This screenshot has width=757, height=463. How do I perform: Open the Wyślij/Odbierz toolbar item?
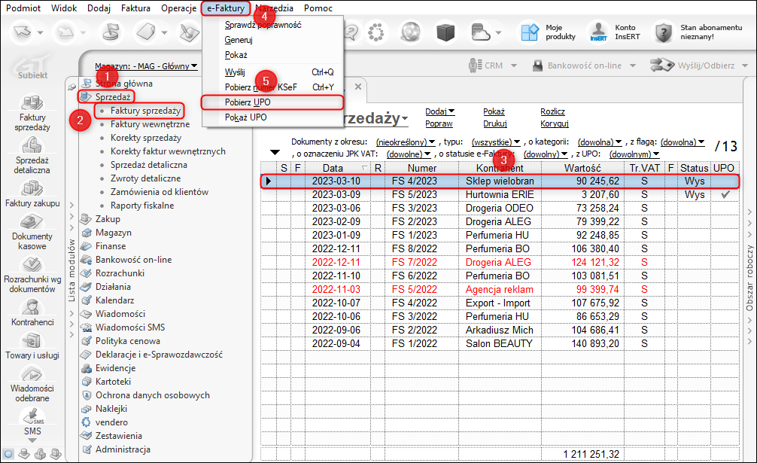pos(699,65)
